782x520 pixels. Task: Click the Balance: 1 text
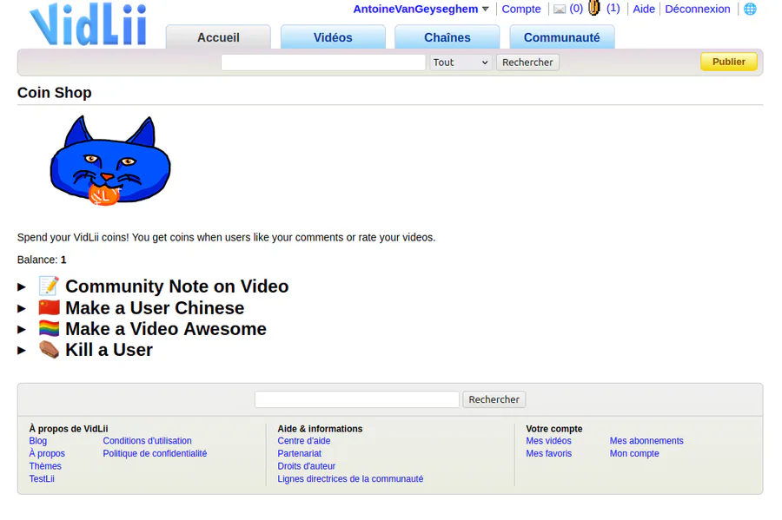(42, 260)
